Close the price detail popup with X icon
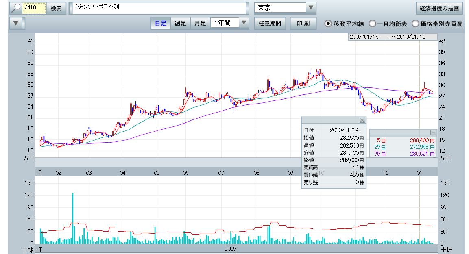 (362, 120)
